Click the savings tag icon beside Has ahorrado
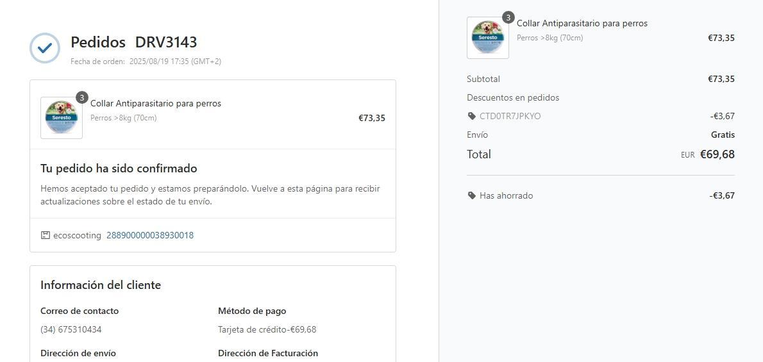This screenshot has width=763, height=362. click(472, 195)
